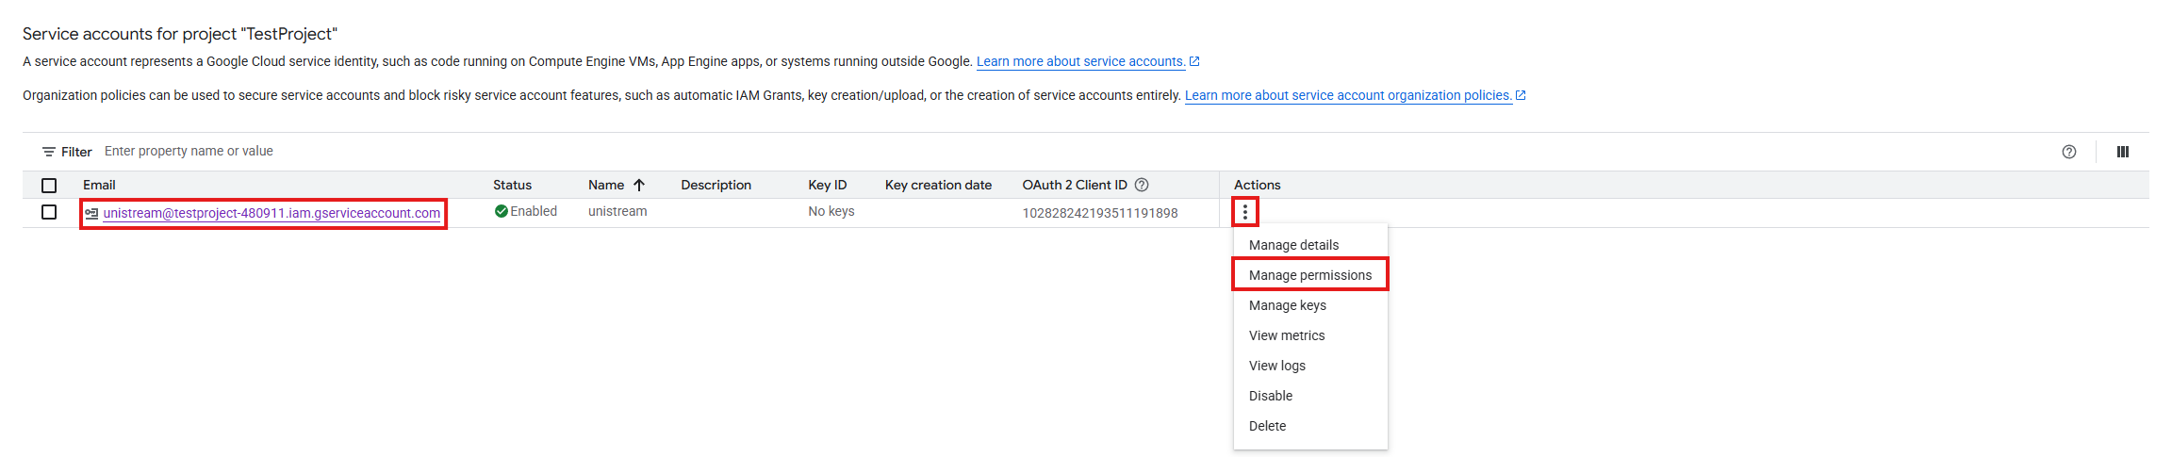Click the OAuth 2 Client ID help icon
Image resolution: width=2172 pixels, height=457 pixels.
click(x=1142, y=185)
